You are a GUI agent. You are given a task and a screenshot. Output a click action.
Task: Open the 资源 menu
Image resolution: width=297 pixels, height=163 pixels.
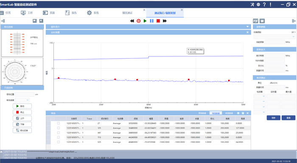(49, 13)
